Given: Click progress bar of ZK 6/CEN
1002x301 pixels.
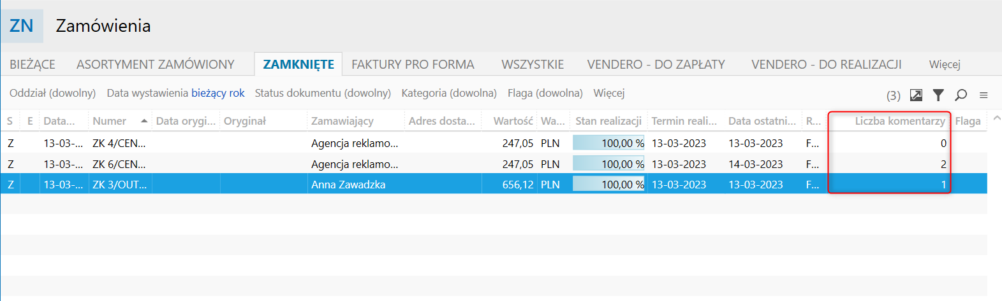Looking at the screenshot, I should [608, 164].
